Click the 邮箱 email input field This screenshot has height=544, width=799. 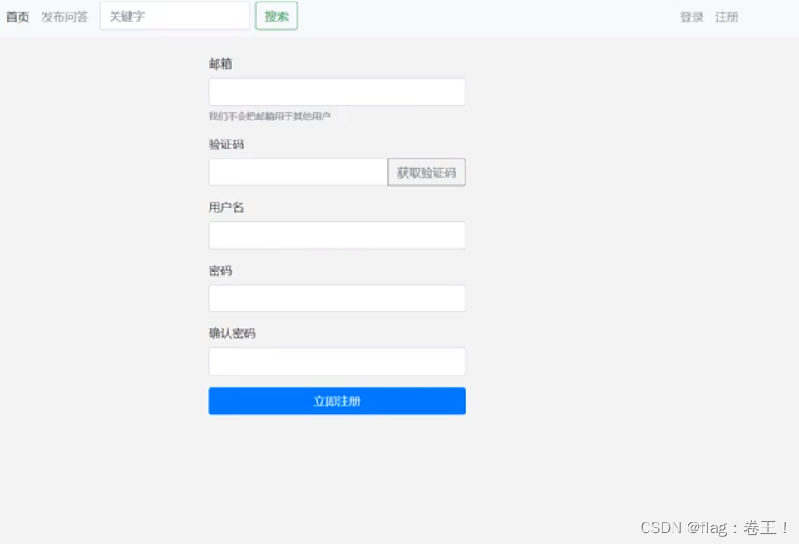click(x=336, y=91)
